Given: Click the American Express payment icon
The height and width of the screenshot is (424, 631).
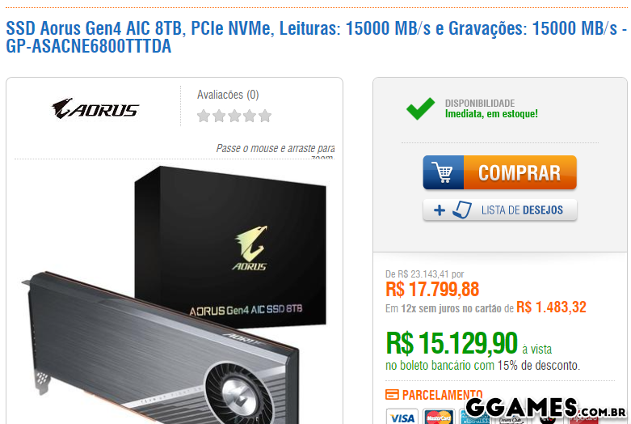Looking at the screenshot, I should 475,418.
